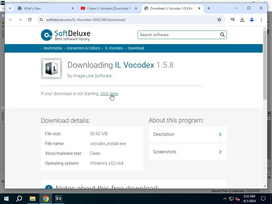Open the Chrome profile avatar
This screenshot has width=272, height=204.
pos(252,20)
